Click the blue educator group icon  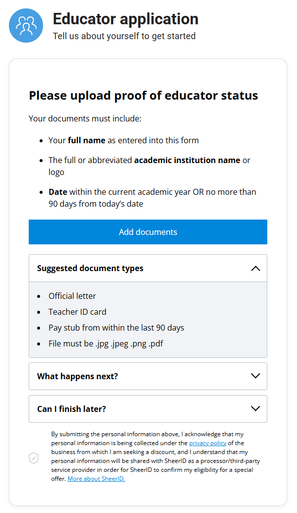pyautogui.click(x=26, y=26)
